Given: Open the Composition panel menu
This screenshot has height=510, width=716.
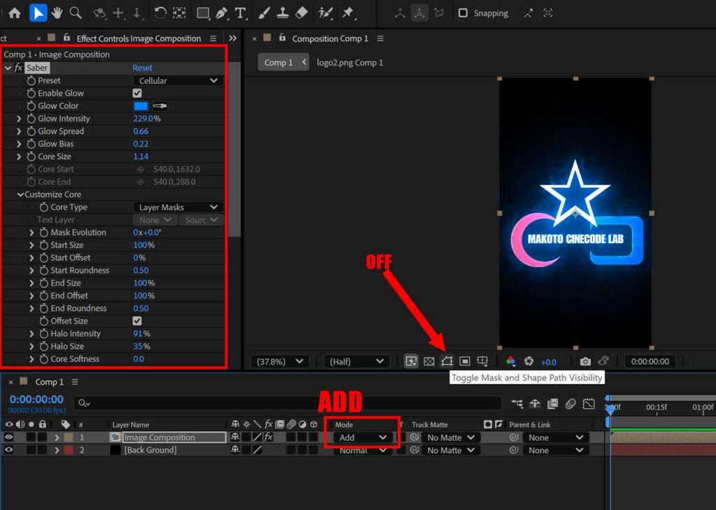Looking at the screenshot, I should pos(380,39).
